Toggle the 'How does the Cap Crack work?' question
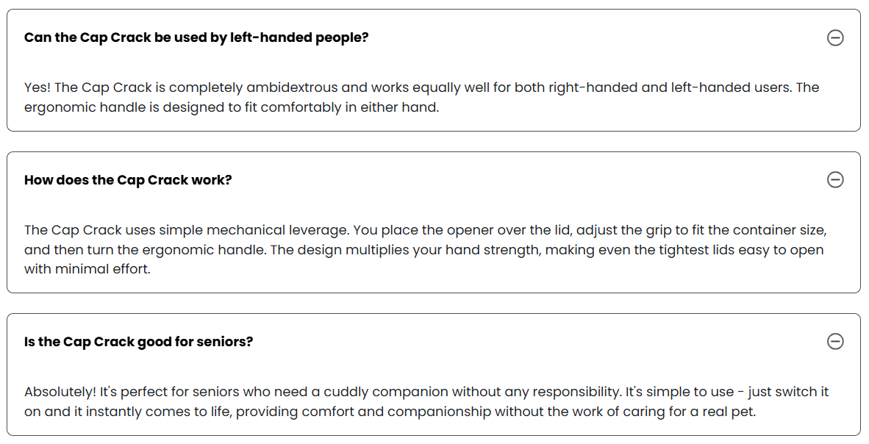869x444 pixels. pos(128,180)
